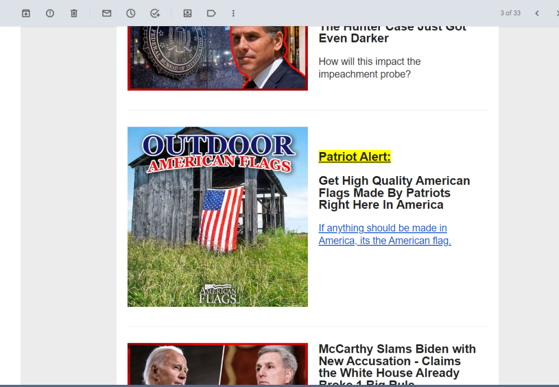Click the '3 of 33' message counter
This screenshot has width=559, height=387.
(510, 13)
